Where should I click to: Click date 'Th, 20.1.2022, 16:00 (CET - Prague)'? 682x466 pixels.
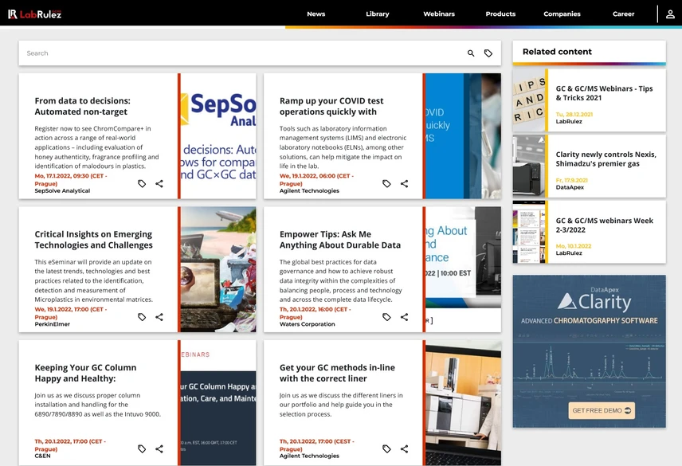click(x=315, y=313)
